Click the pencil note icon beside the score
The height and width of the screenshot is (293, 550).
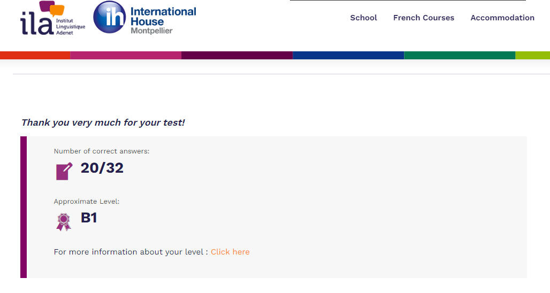64,171
